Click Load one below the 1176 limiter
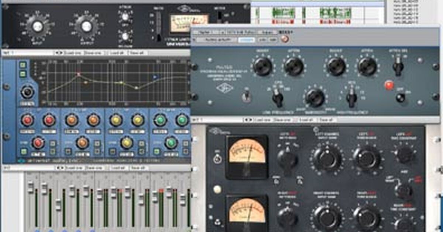 pyautogui.click(x=73, y=53)
